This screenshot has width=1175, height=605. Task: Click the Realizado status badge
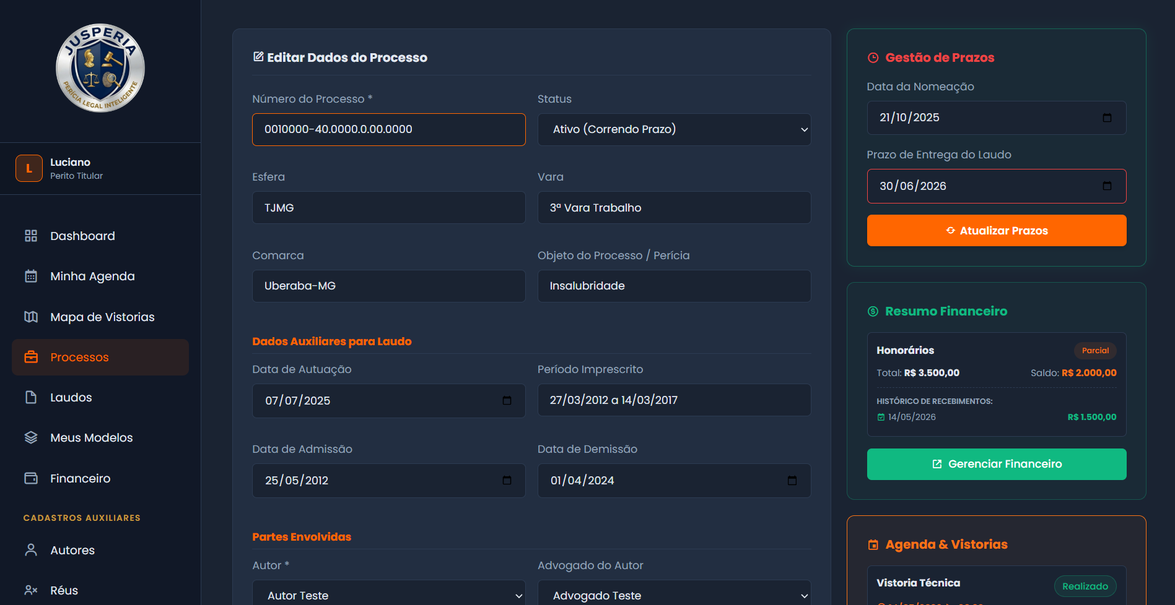click(x=1085, y=586)
